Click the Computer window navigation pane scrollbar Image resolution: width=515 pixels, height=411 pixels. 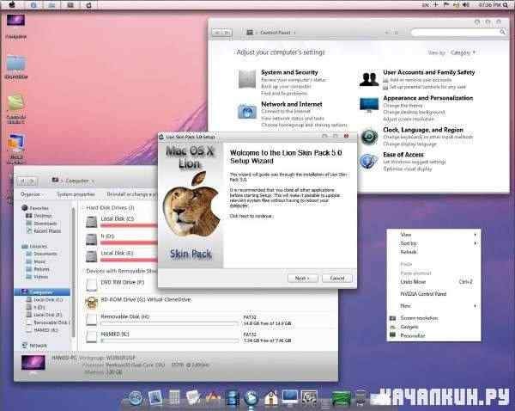tap(74, 273)
